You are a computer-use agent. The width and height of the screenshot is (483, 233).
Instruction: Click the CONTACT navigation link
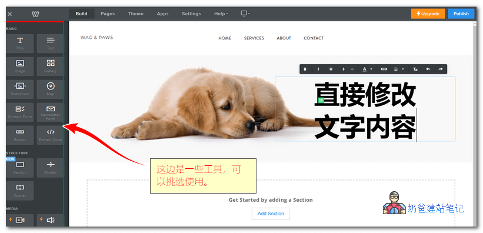tap(314, 38)
